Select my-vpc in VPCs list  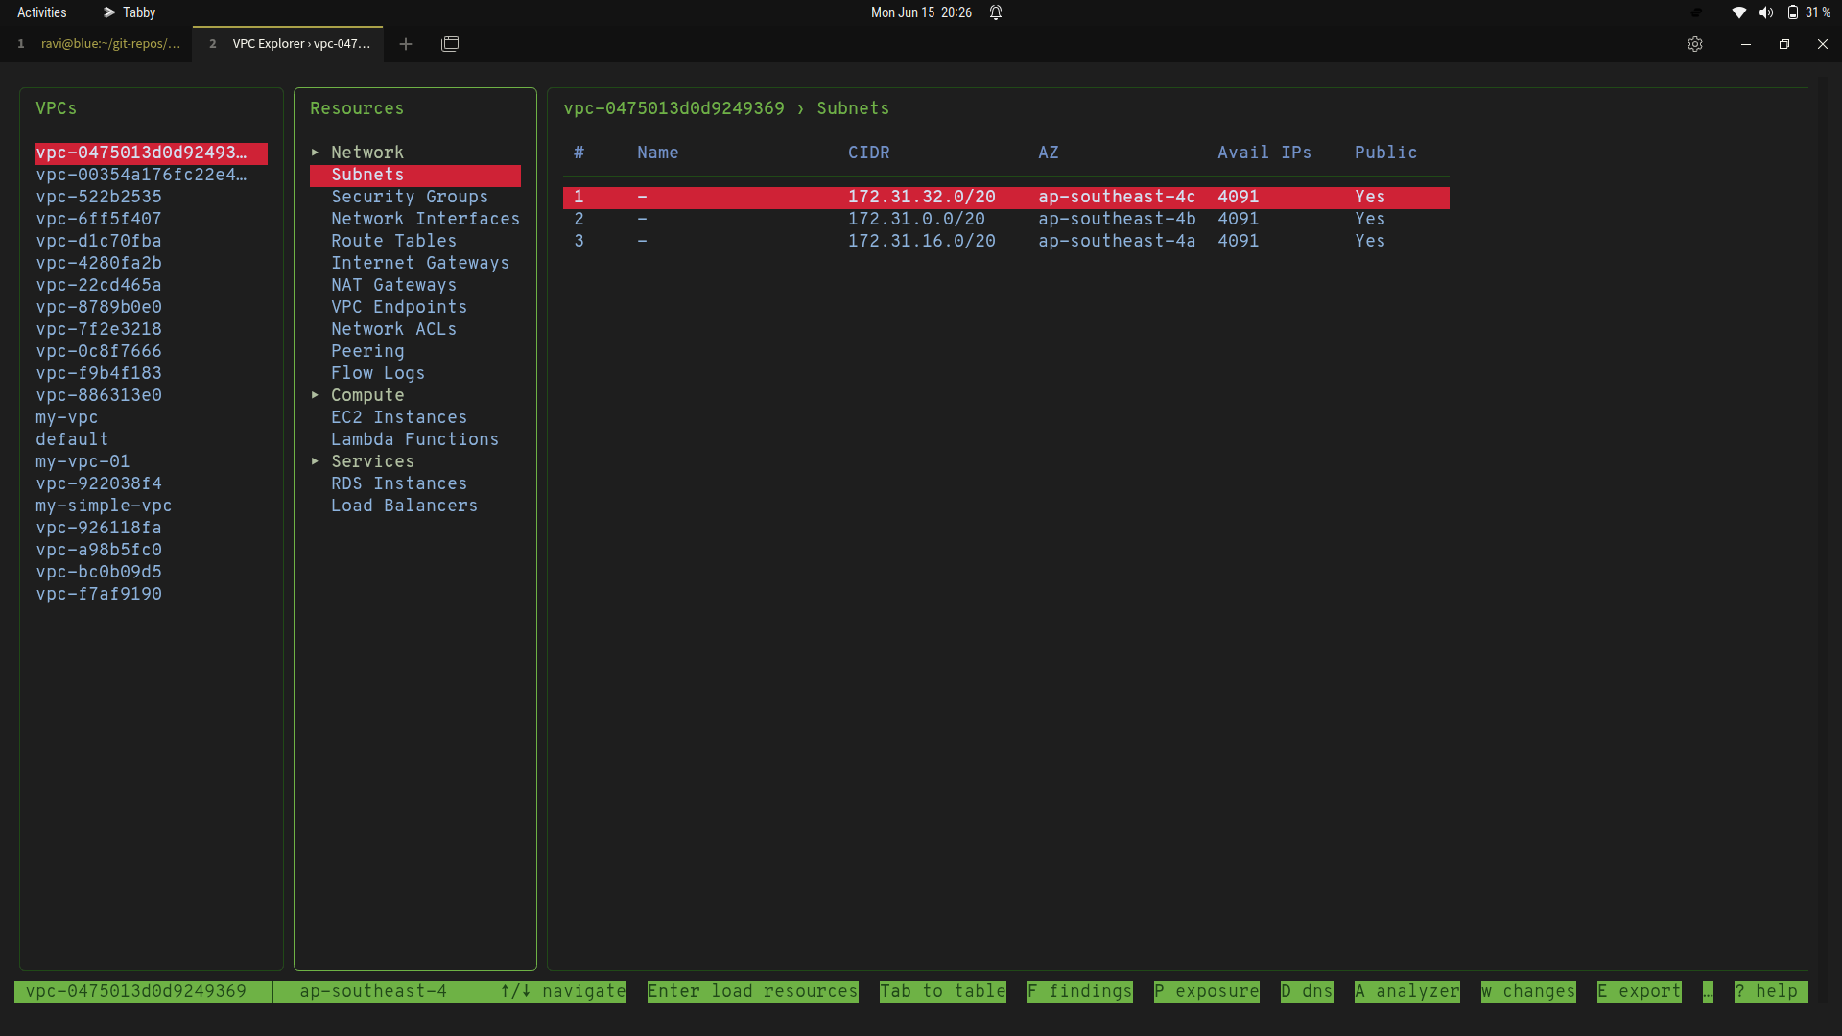pos(67,417)
